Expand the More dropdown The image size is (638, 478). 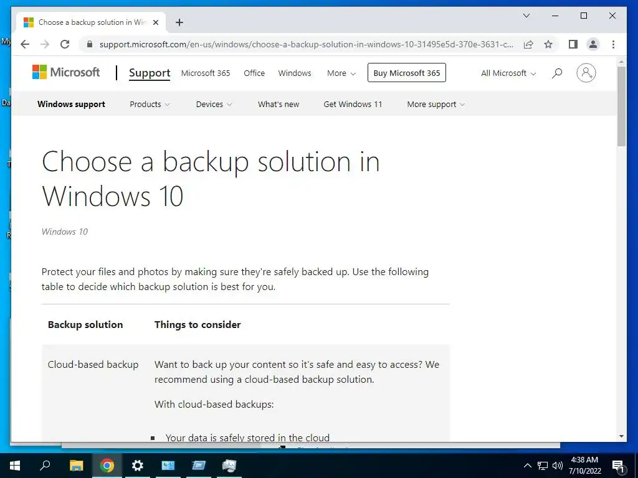[x=341, y=73]
